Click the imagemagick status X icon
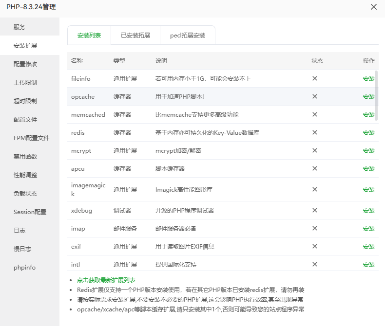 click(314, 189)
